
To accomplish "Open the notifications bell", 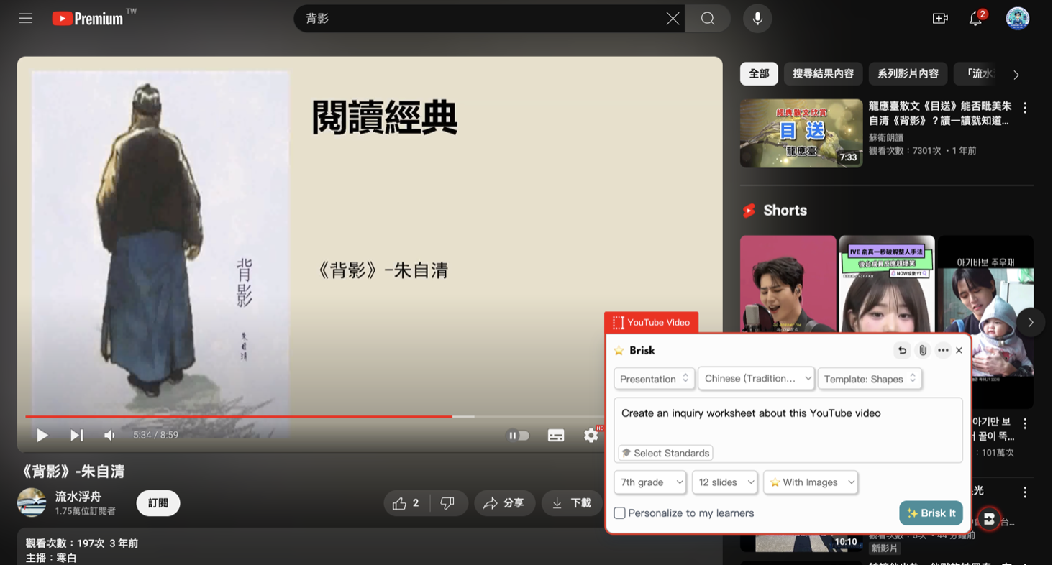I will pos(975,19).
